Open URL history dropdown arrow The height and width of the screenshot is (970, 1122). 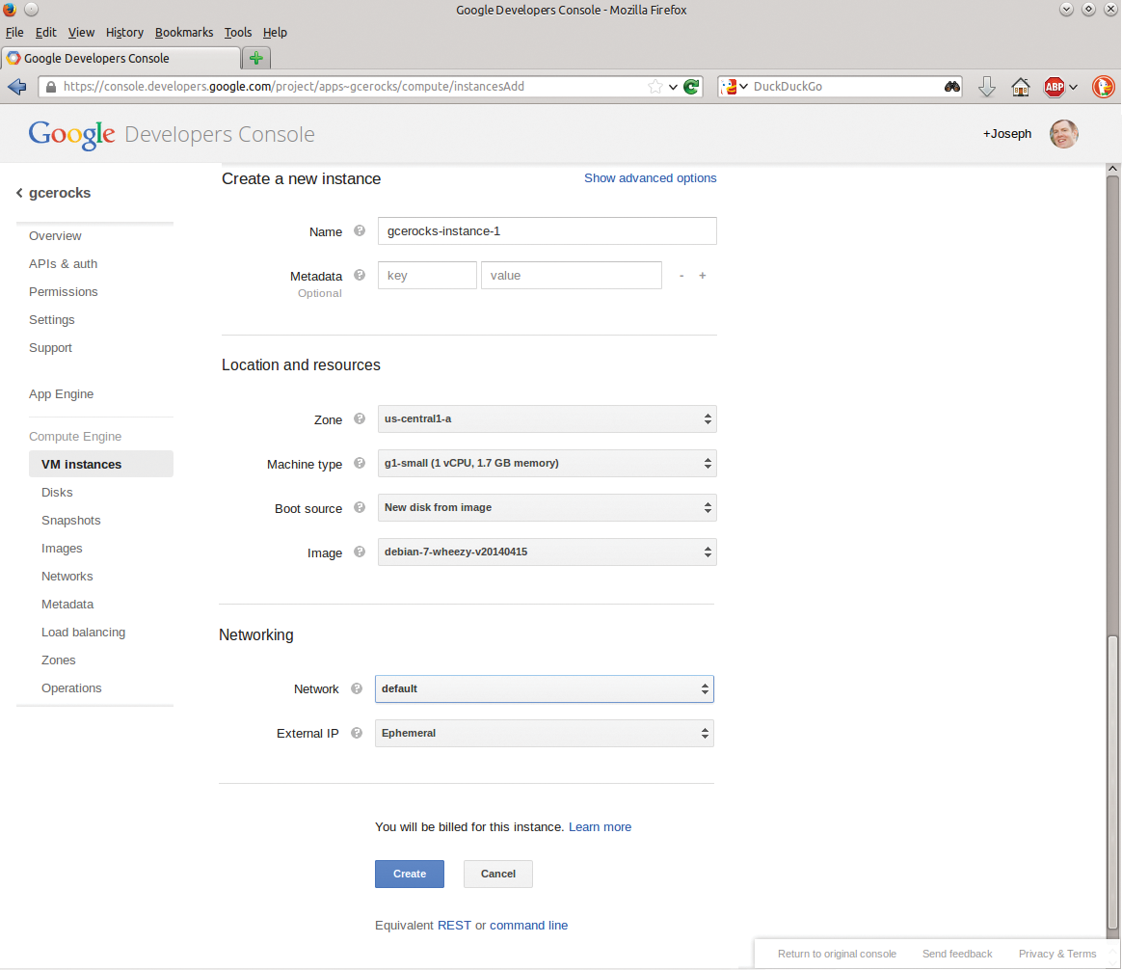click(x=673, y=87)
